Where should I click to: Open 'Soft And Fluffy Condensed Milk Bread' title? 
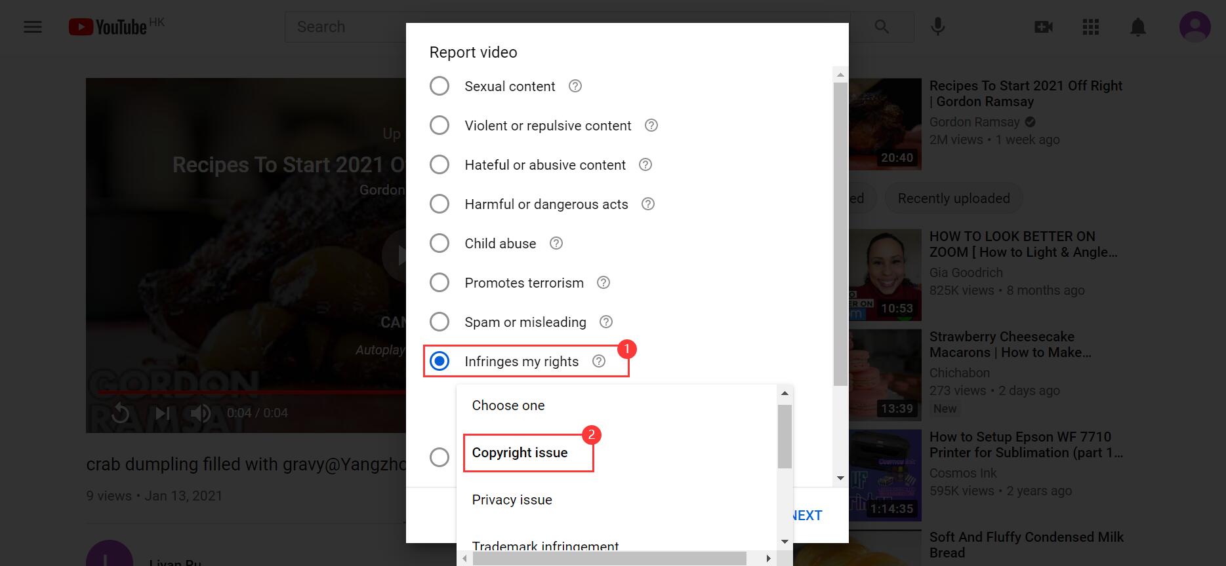coord(1027,545)
